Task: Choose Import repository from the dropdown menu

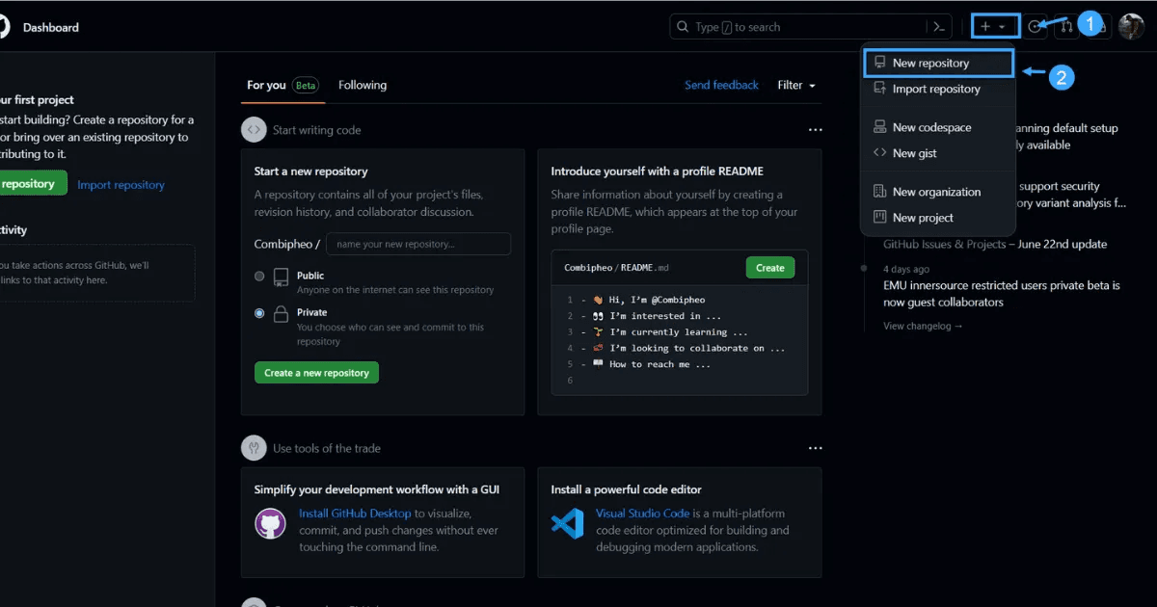Action: pos(938,89)
